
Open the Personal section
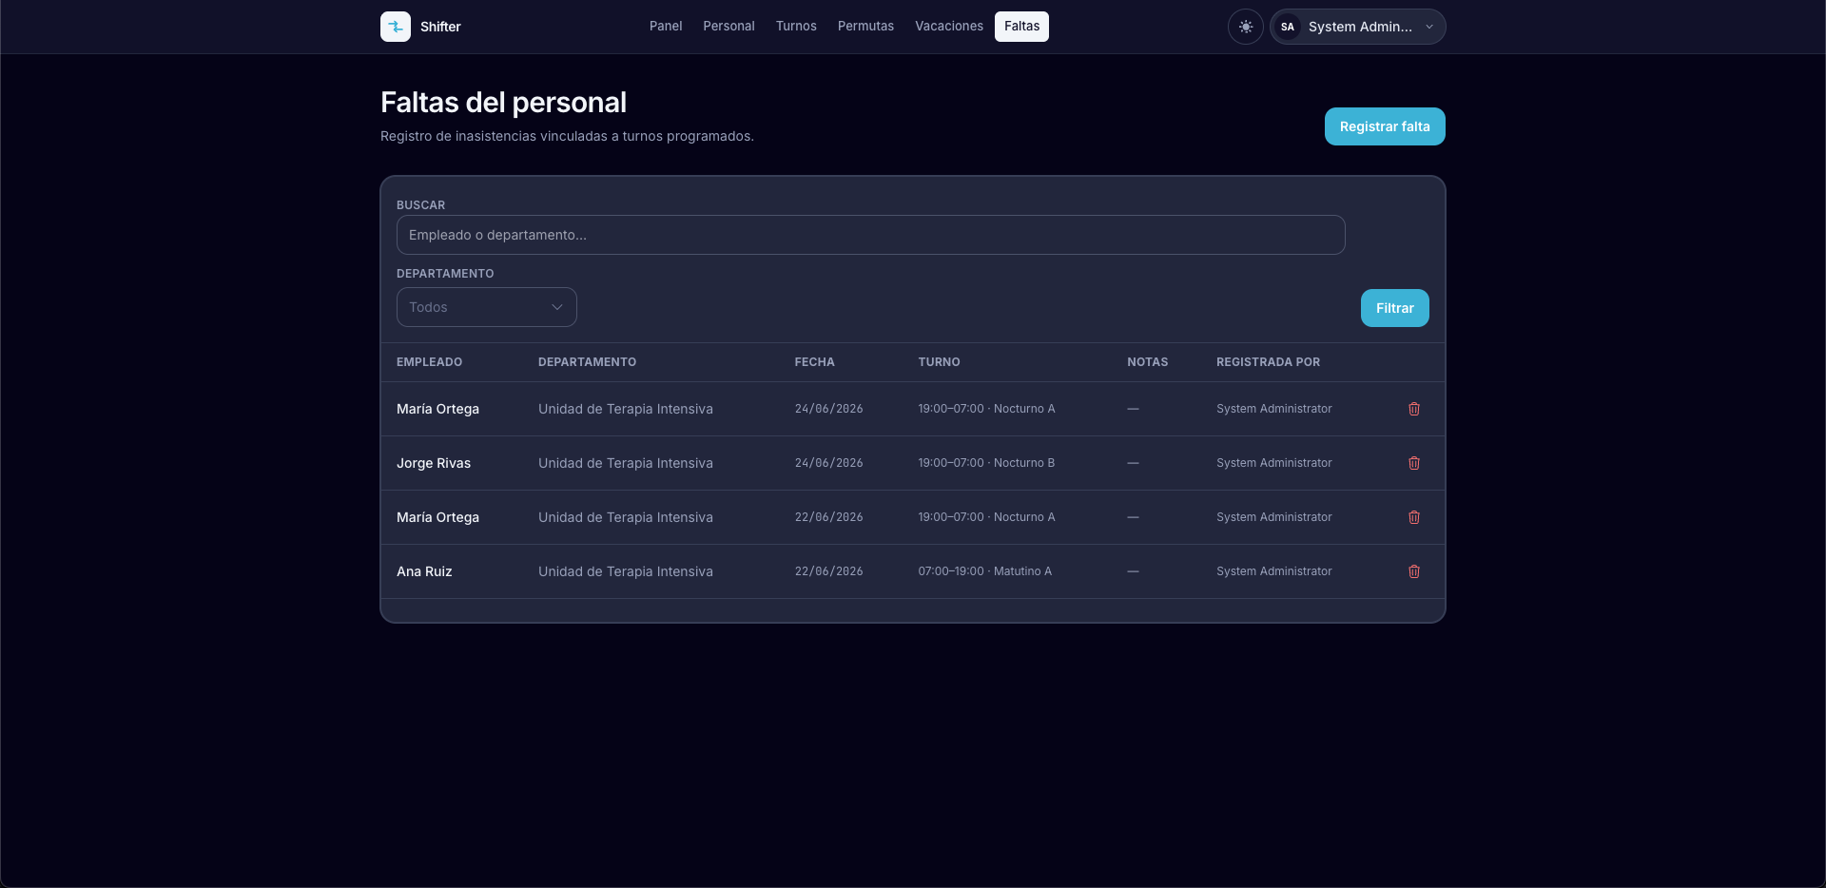728,27
